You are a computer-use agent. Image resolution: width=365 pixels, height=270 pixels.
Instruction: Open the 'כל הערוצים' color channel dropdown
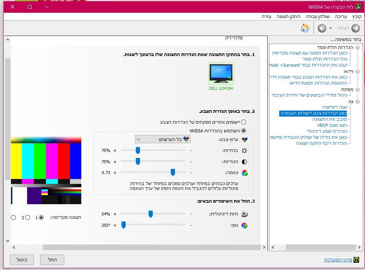point(163,139)
